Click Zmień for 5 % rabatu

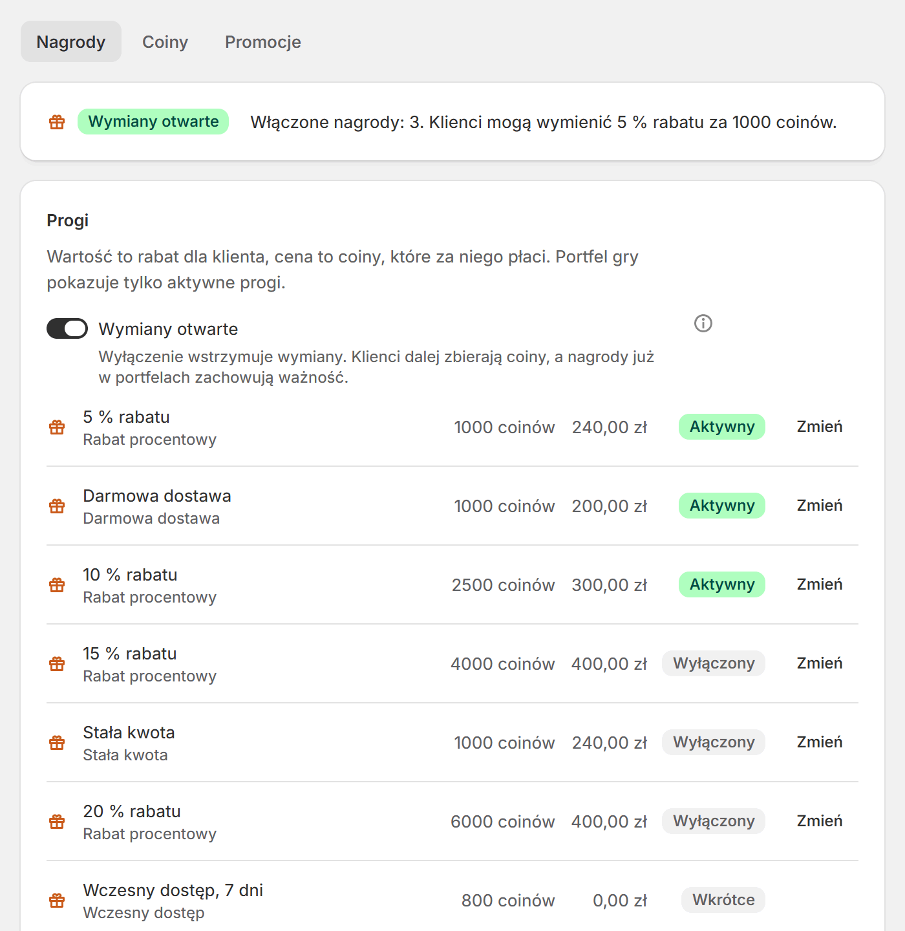point(820,427)
